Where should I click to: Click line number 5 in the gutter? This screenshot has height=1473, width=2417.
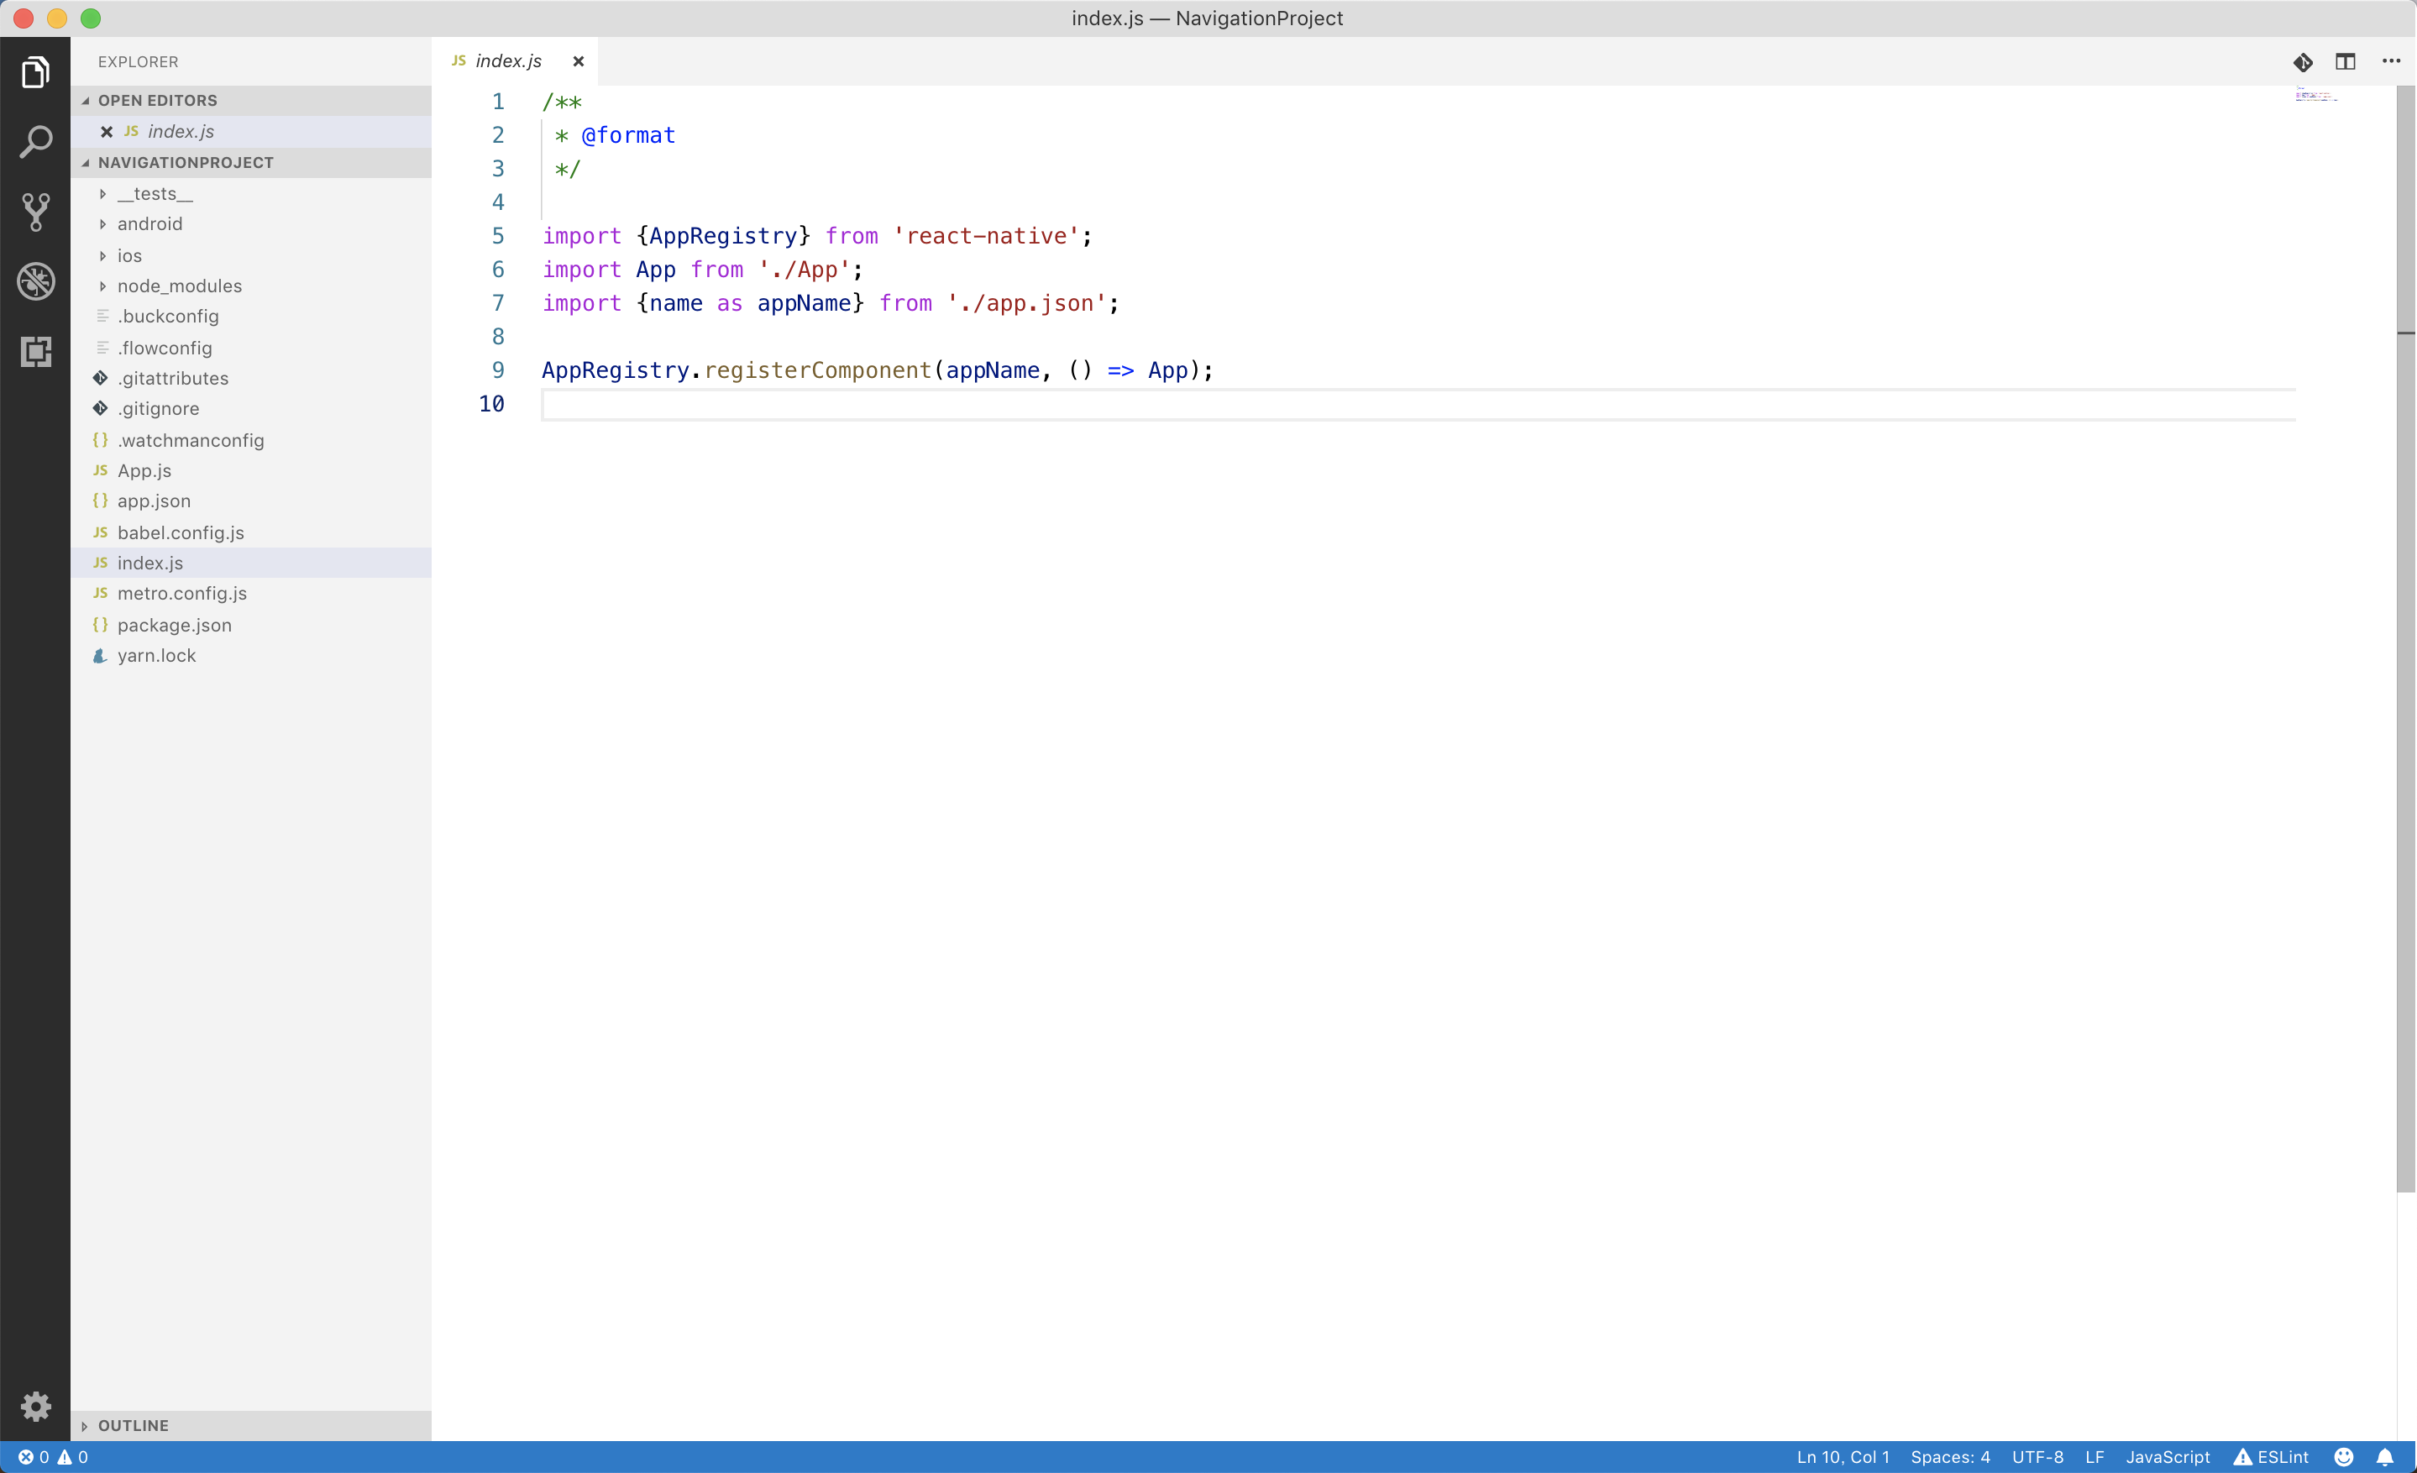tap(497, 235)
